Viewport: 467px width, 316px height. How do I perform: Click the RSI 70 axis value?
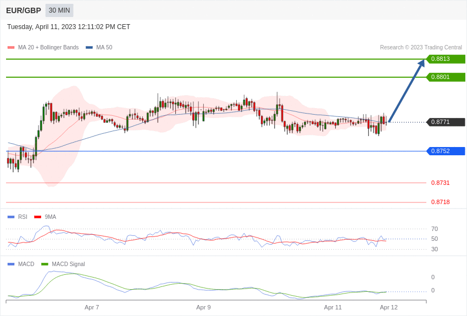(435, 229)
